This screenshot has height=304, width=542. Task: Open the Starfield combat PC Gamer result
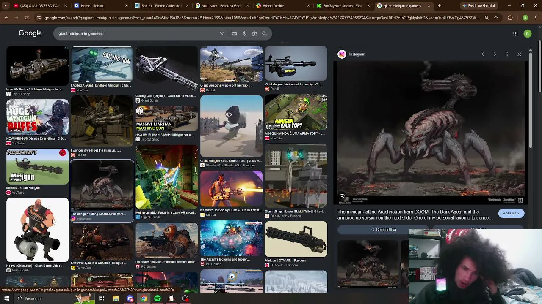pos(166,240)
